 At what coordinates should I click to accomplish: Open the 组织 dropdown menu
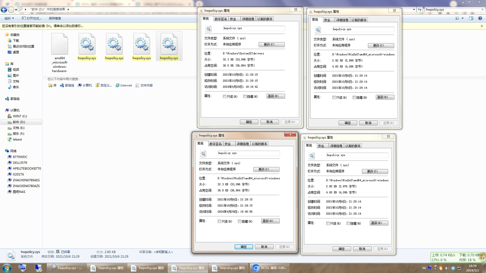[x=8, y=18]
